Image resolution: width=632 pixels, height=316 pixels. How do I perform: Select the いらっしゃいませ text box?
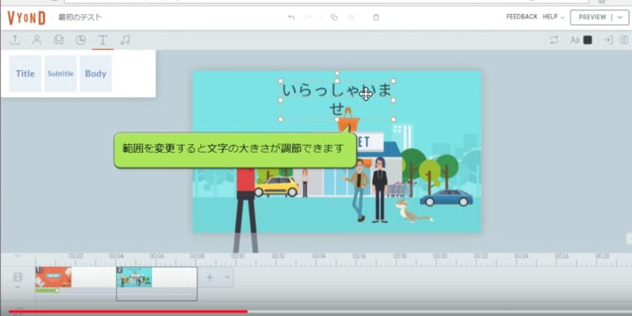pyautogui.click(x=337, y=99)
